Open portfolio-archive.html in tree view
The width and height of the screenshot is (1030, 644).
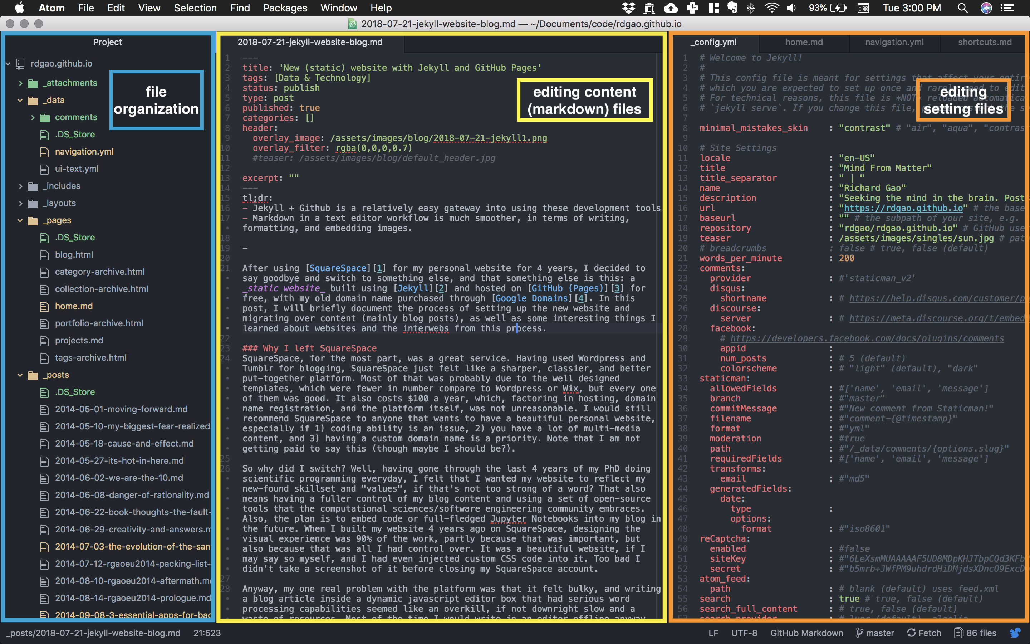coord(99,323)
